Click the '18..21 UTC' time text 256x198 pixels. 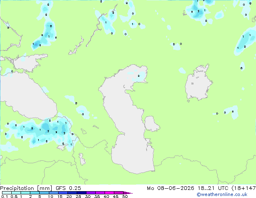coord(213,188)
